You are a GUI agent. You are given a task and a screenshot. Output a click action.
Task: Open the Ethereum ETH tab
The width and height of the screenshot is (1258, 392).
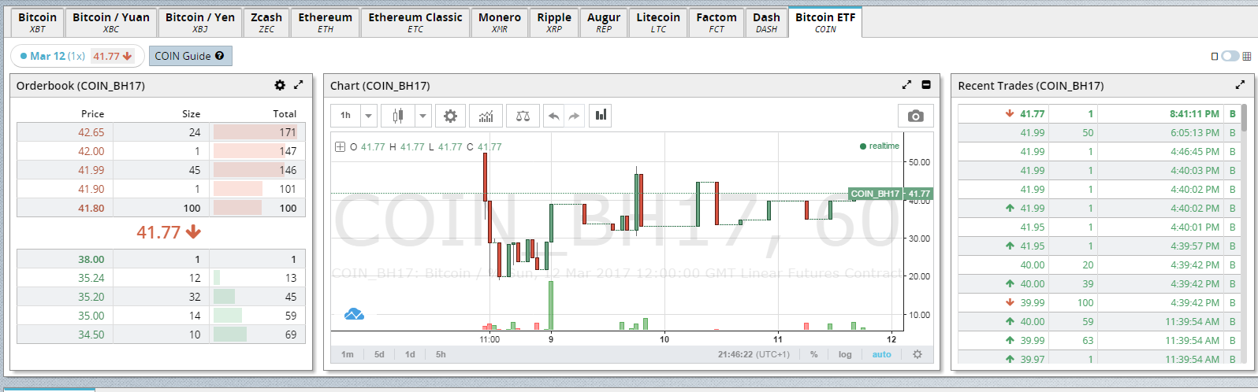[326, 23]
